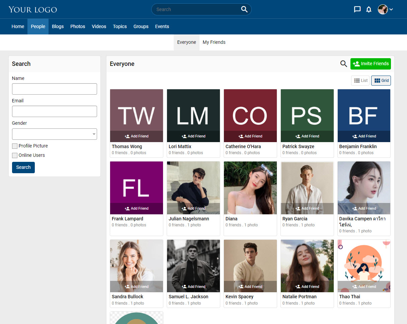
Task: Open the user avatar in the header
Action: [x=383, y=9]
